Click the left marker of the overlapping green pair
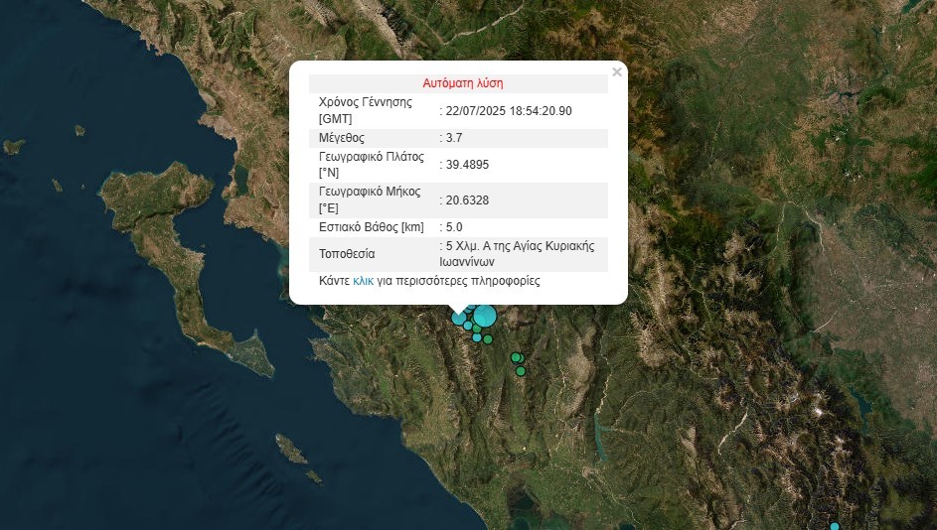This screenshot has width=937, height=530. coord(515,357)
